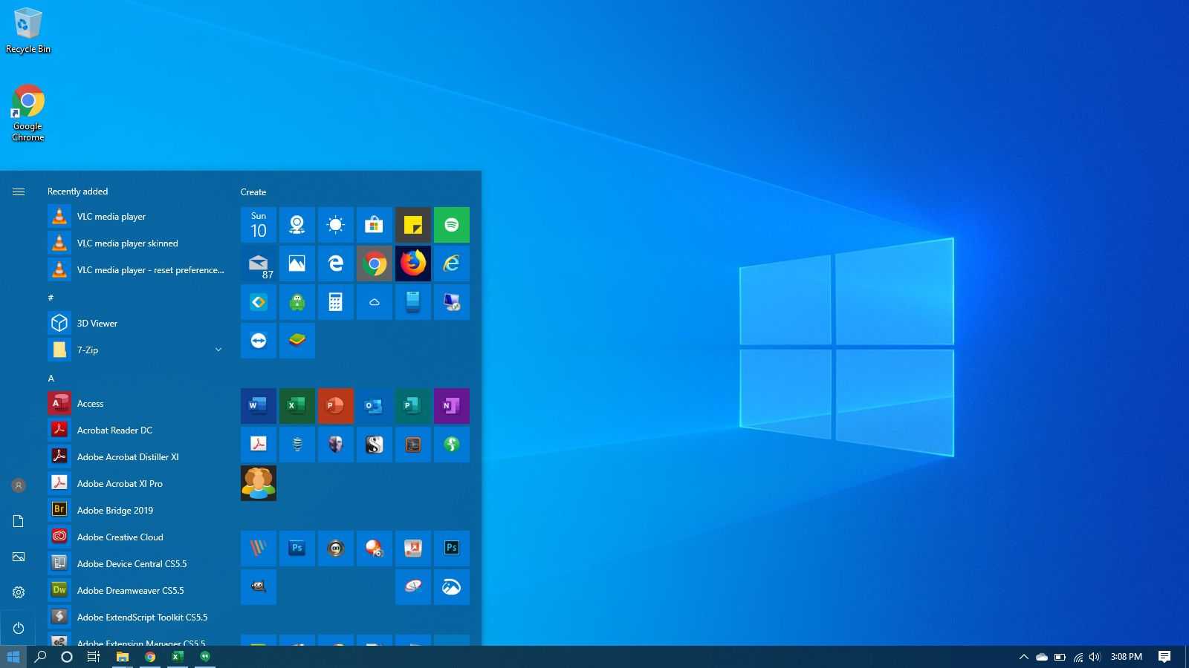Open the group of people avatar tile

259,483
